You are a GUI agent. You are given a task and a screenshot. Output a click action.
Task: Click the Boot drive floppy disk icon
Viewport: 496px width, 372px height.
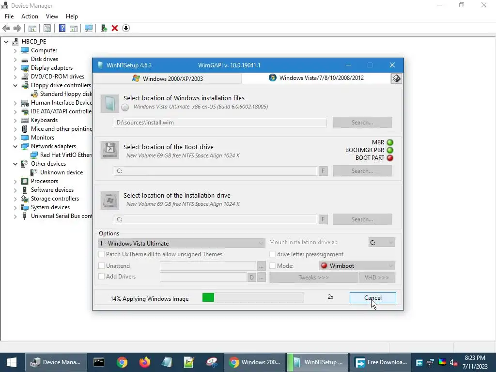[110, 150]
